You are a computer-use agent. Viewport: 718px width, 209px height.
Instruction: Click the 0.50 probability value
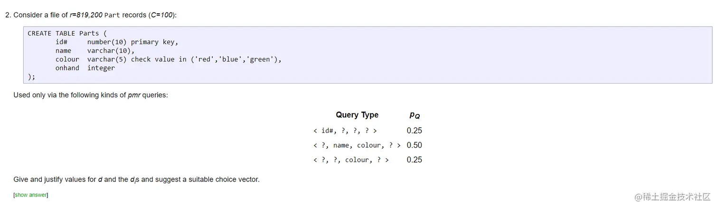(x=414, y=145)
